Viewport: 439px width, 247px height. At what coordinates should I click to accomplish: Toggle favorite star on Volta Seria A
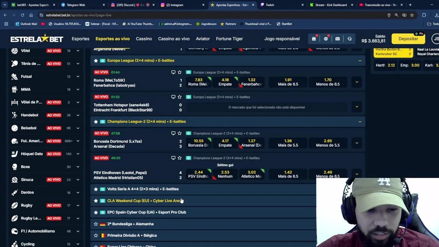[96, 189]
